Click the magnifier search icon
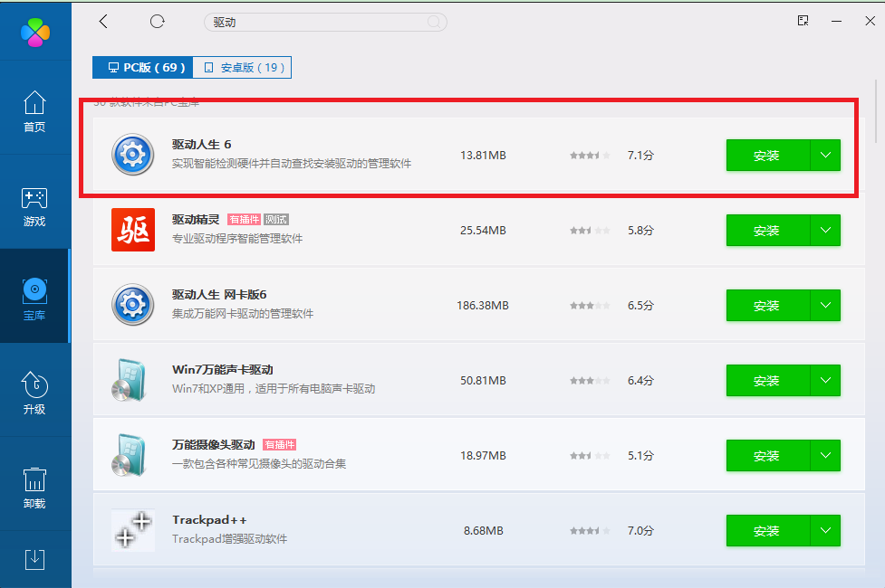 click(434, 22)
